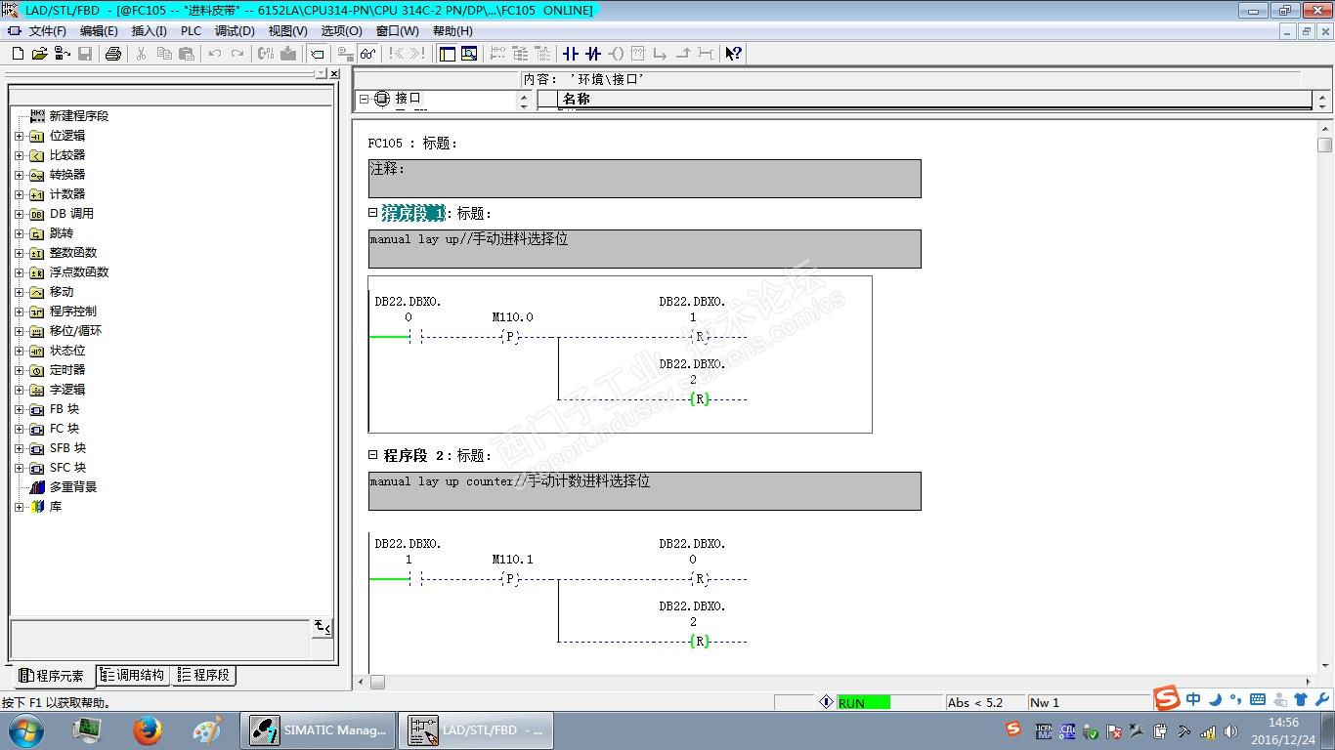Switch to SIMATIC Manager taskbar window
This screenshot has width=1335, height=750.
pos(319,730)
